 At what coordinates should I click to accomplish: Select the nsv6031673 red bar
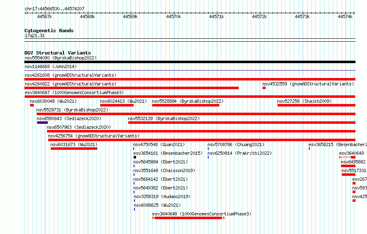(74, 149)
